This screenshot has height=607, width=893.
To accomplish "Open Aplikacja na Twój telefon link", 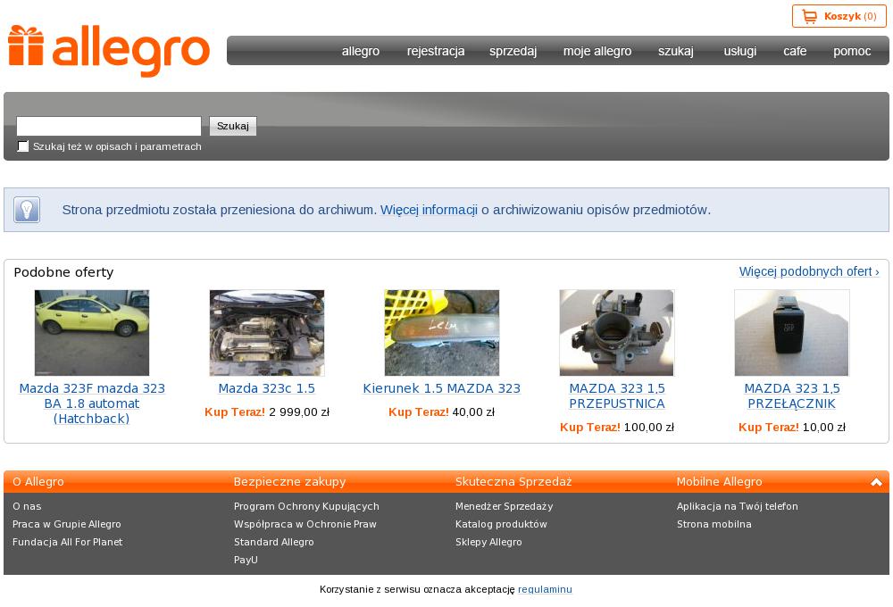I will (x=737, y=506).
